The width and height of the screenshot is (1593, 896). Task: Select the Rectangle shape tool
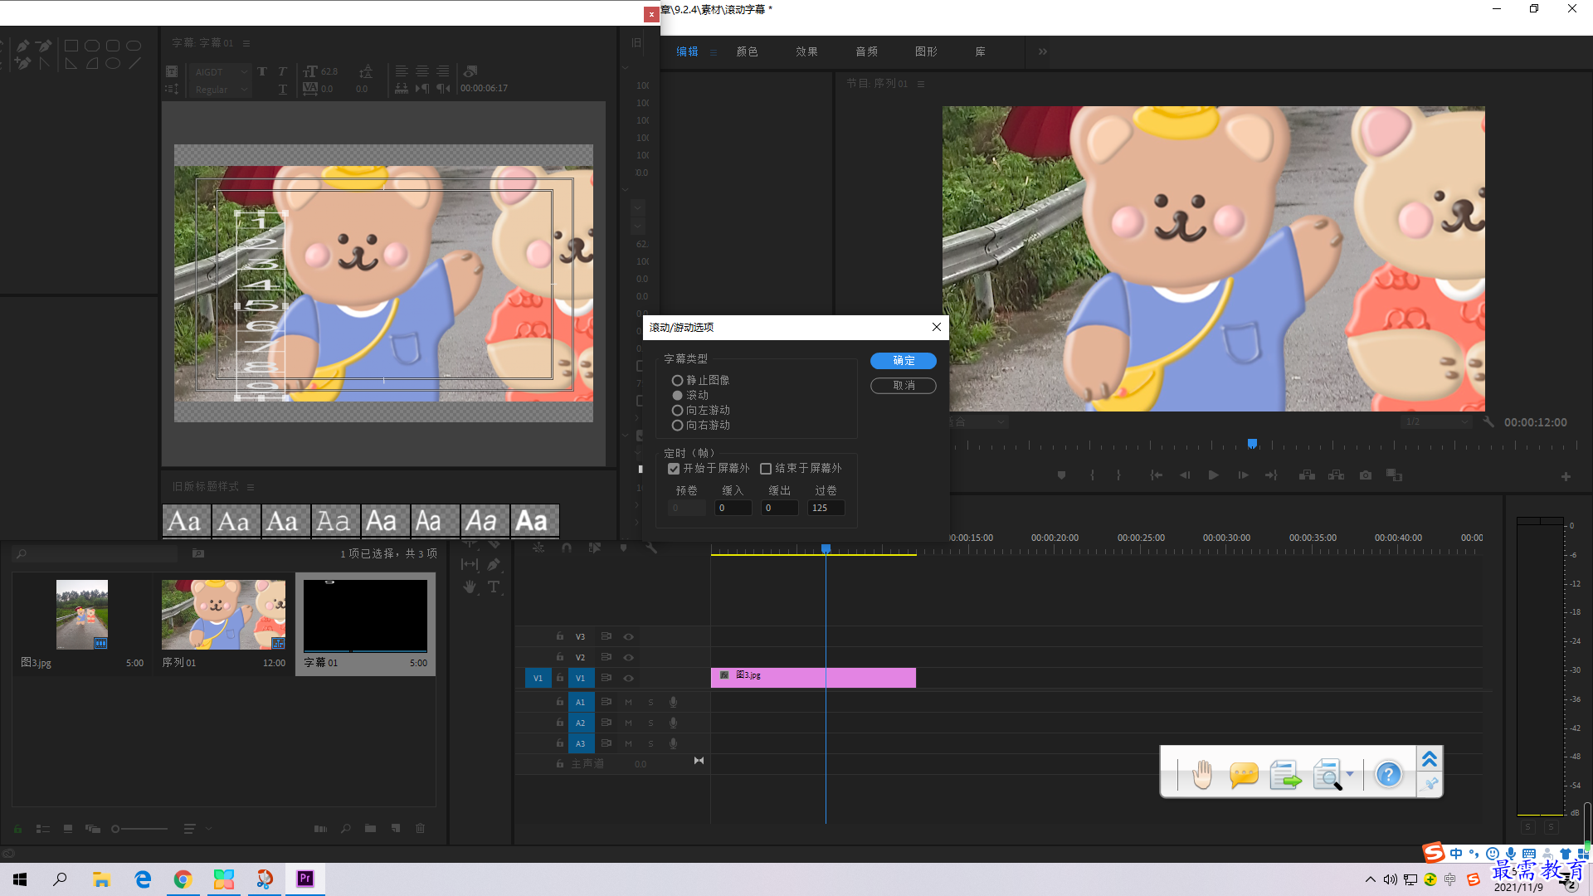point(71,46)
